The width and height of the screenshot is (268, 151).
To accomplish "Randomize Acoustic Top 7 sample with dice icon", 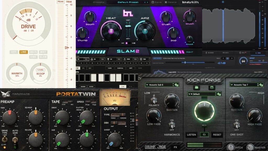I will [261, 85].
